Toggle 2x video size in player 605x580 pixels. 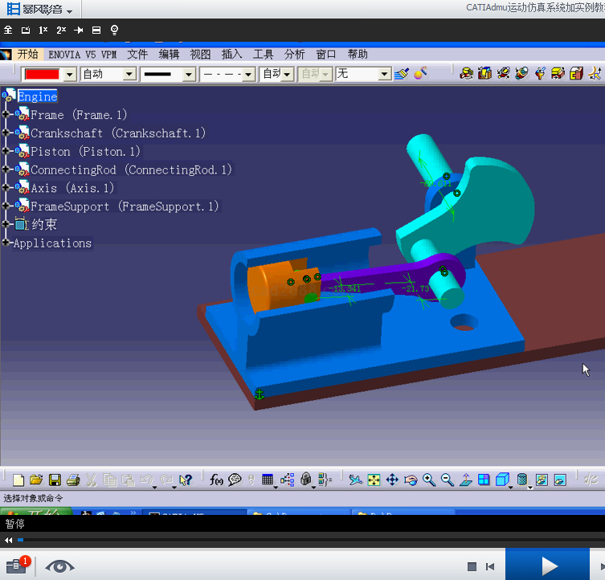click(x=61, y=30)
